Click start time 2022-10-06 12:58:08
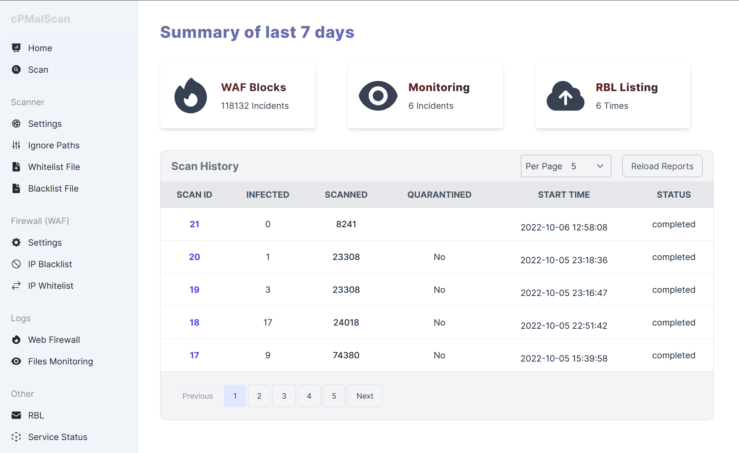 point(564,227)
